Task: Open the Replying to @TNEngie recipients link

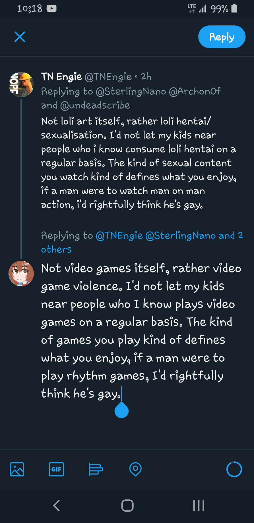Action: 142,242
